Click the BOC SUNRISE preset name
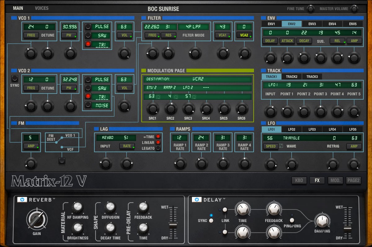372x247 pixels. tap(163, 9)
